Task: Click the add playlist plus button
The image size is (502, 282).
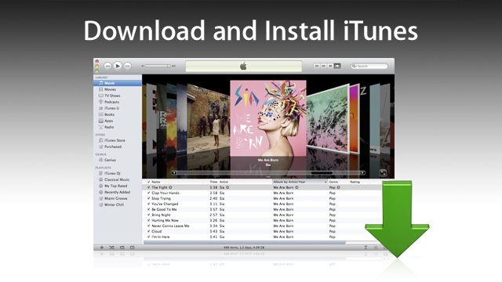Action: [102, 248]
